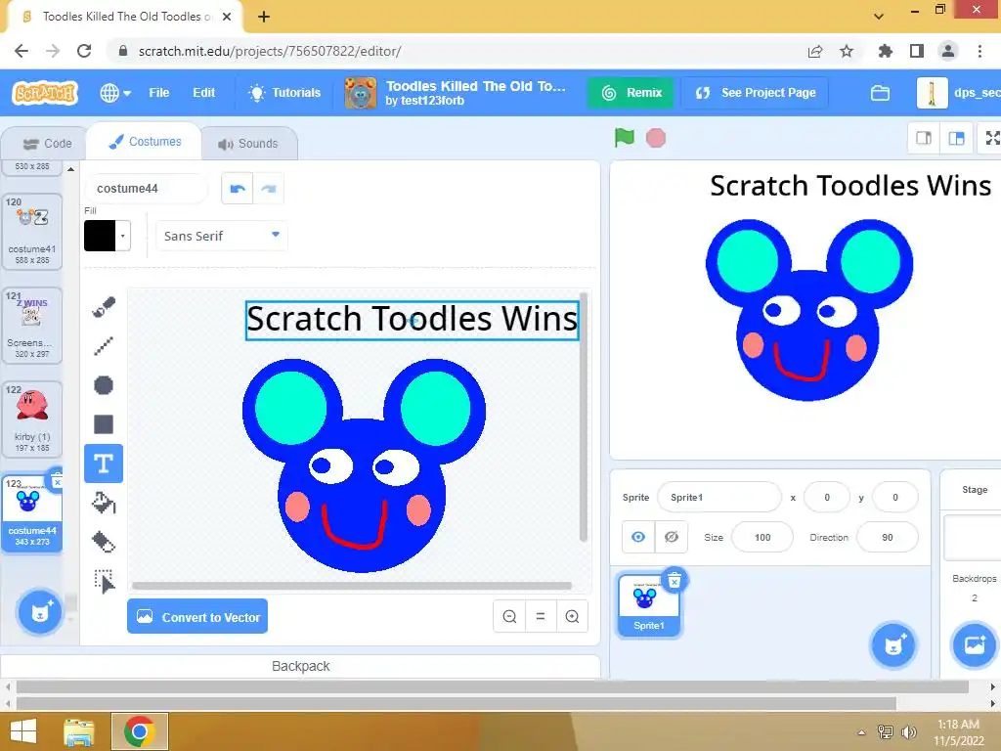Select costume41 thumbnail
The image size is (1001, 751).
tap(32, 231)
